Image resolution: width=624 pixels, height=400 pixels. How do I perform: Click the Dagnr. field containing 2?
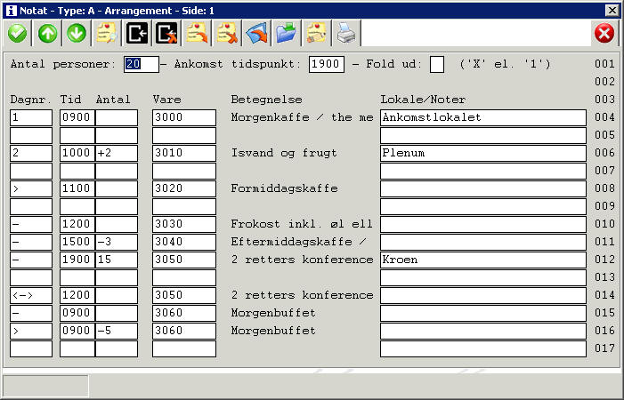click(31, 153)
